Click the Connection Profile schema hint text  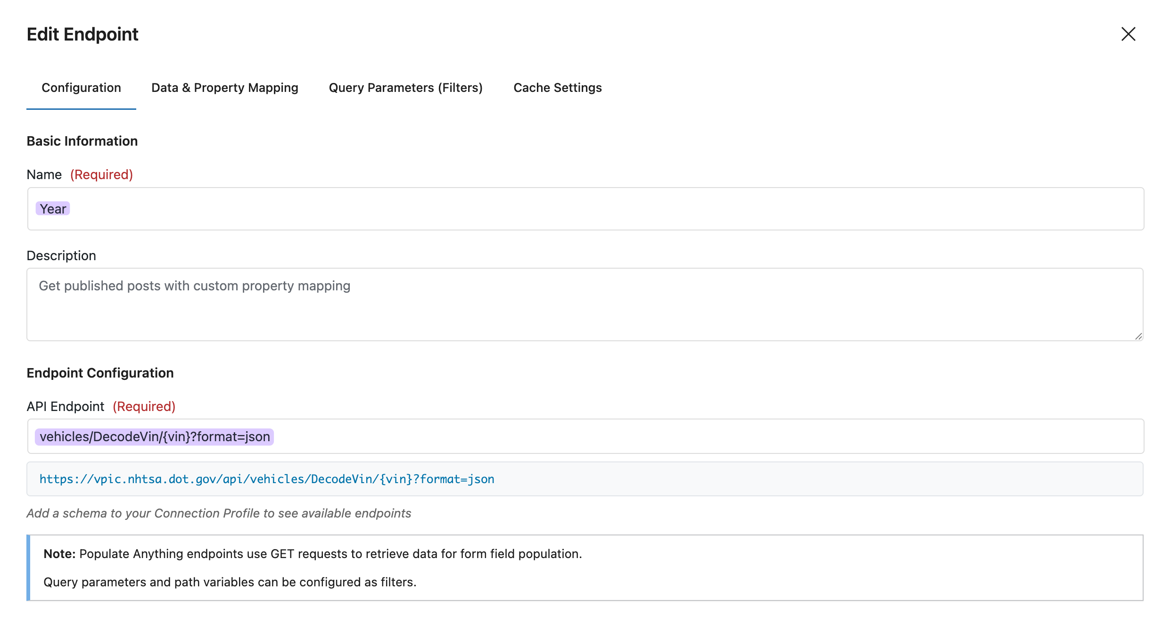[219, 513]
